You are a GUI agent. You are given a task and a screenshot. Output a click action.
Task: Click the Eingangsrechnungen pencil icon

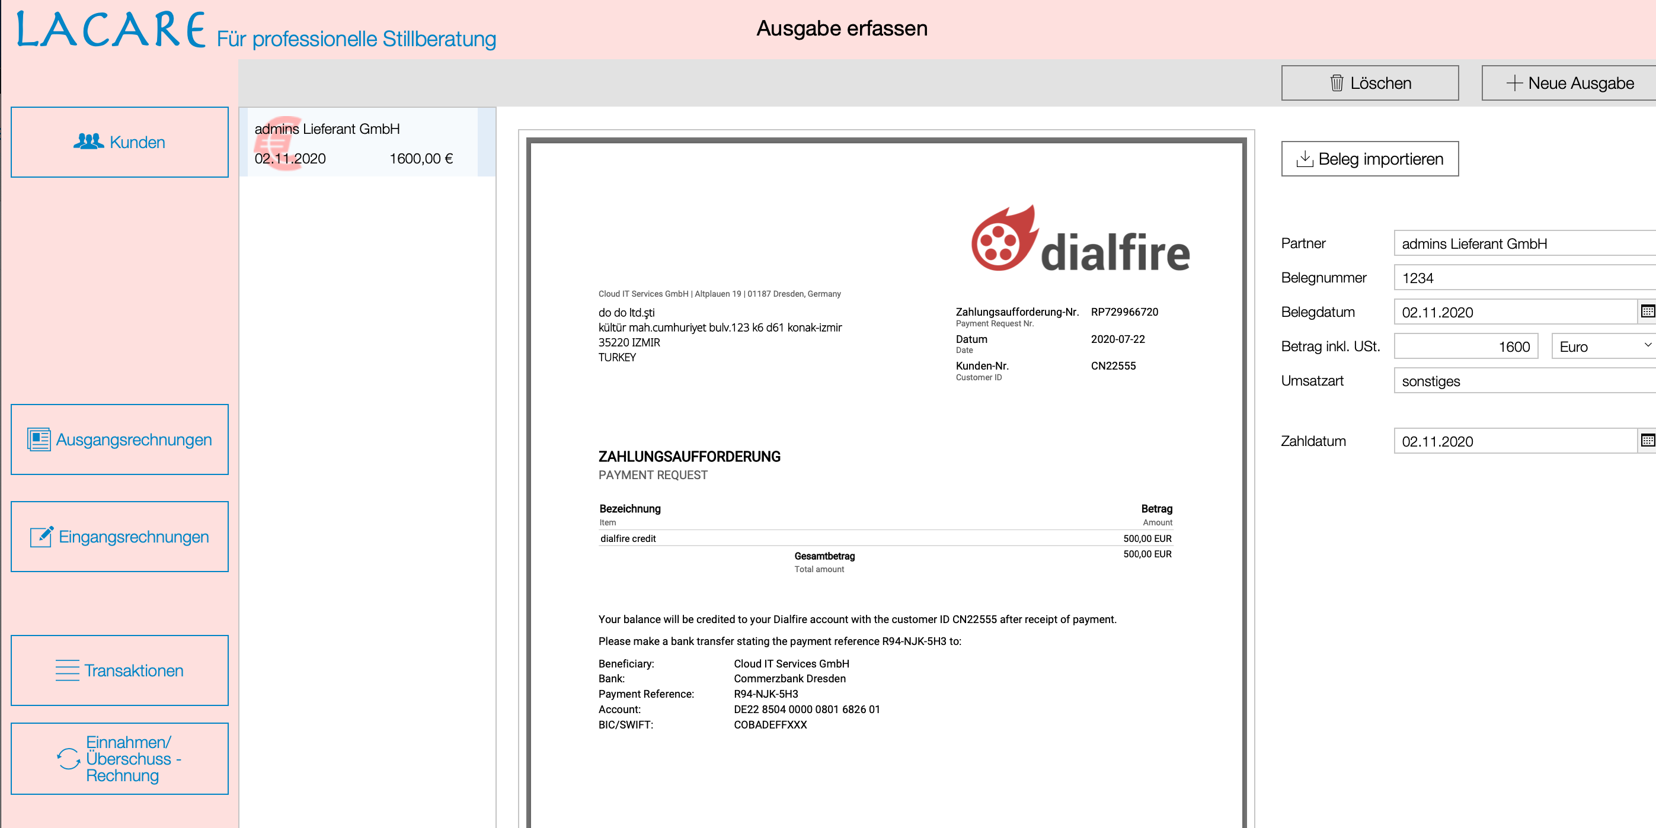[42, 537]
